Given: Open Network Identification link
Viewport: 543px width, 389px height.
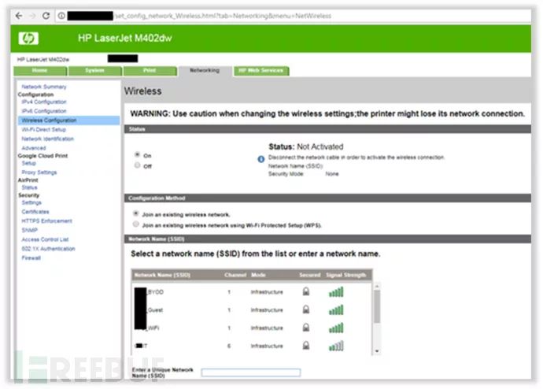Looking at the screenshot, I should [x=48, y=139].
